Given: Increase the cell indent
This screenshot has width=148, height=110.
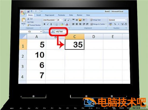Looking at the screenshot, I should [87, 24].
